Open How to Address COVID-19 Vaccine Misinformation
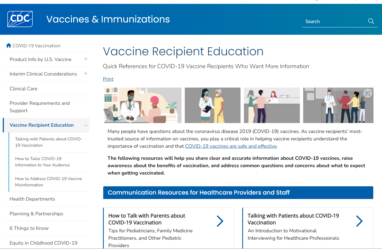The width and height of the screenshot is (382, 249). [48, 182]
